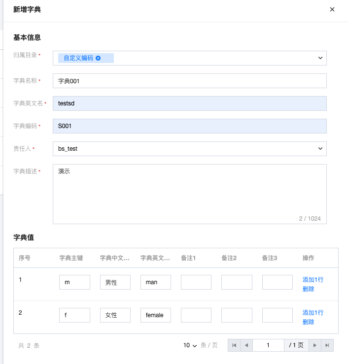Go to previous page icon
The height and width of the screenshot is (364, 348).
click(x=246, y=345)
